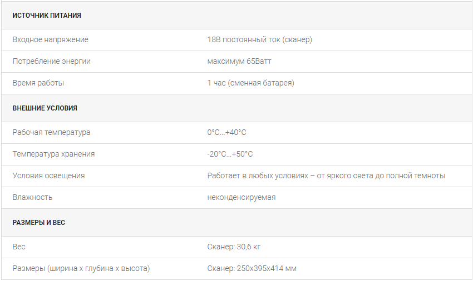Click the Сканер: 250х395х414 мм dimensions value
473x281 pixels.
click(252, 269)
